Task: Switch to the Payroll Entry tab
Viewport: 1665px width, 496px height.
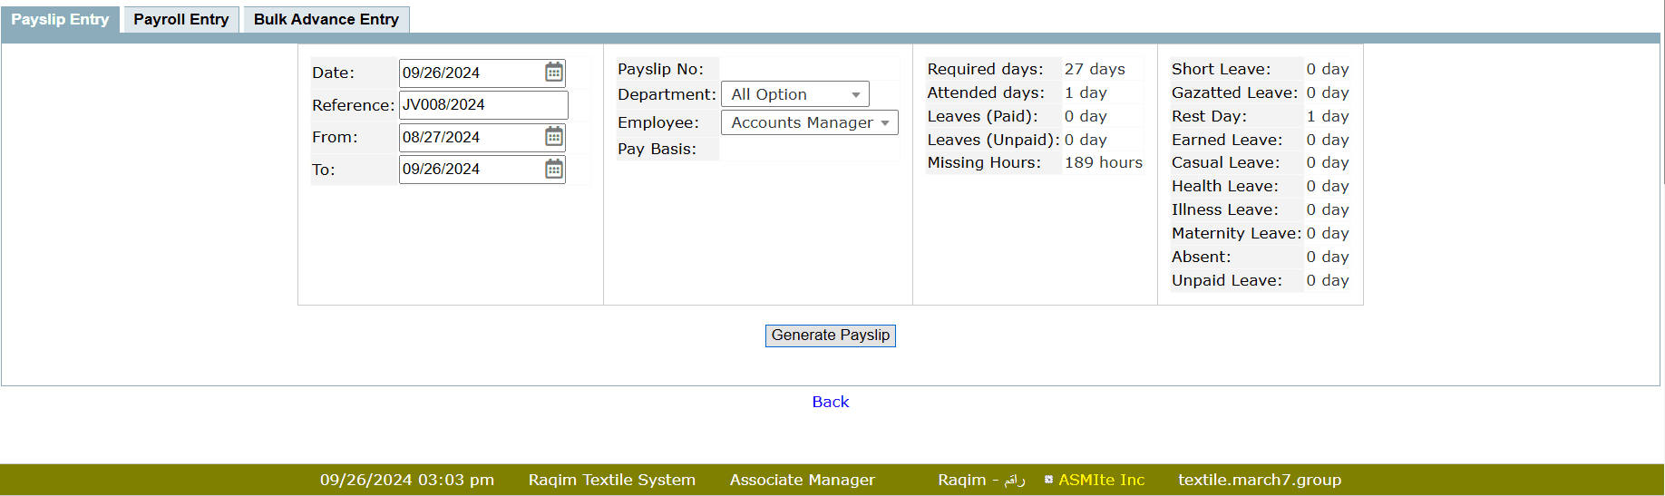Action: [x=180, y=19]
